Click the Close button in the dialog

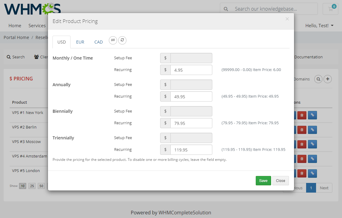280,181
